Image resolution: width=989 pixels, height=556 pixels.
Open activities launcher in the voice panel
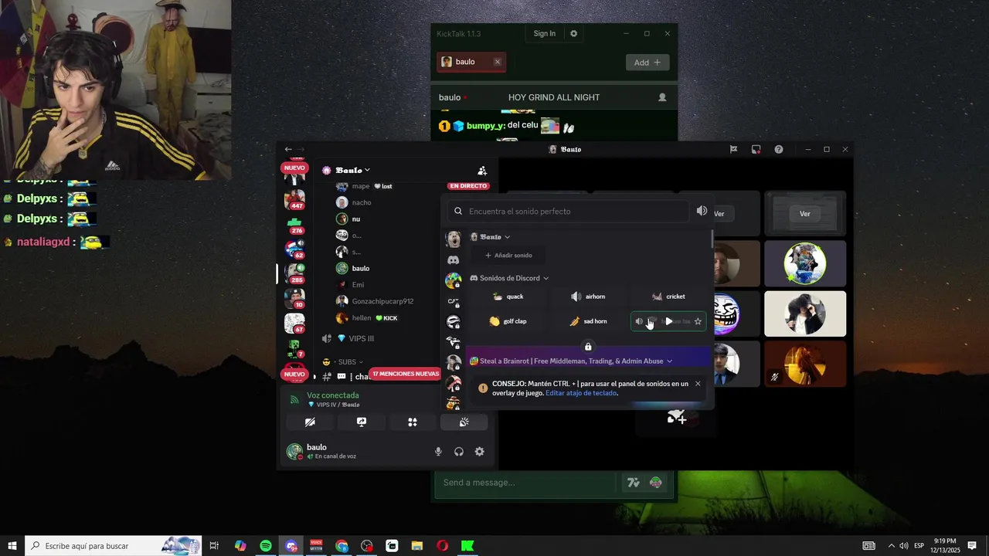pyautogui.click(x=413, y=422)
